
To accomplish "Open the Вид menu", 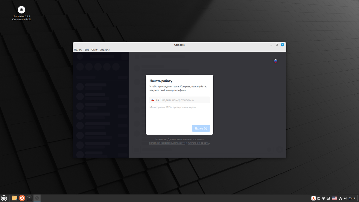I will pos(87,50).
